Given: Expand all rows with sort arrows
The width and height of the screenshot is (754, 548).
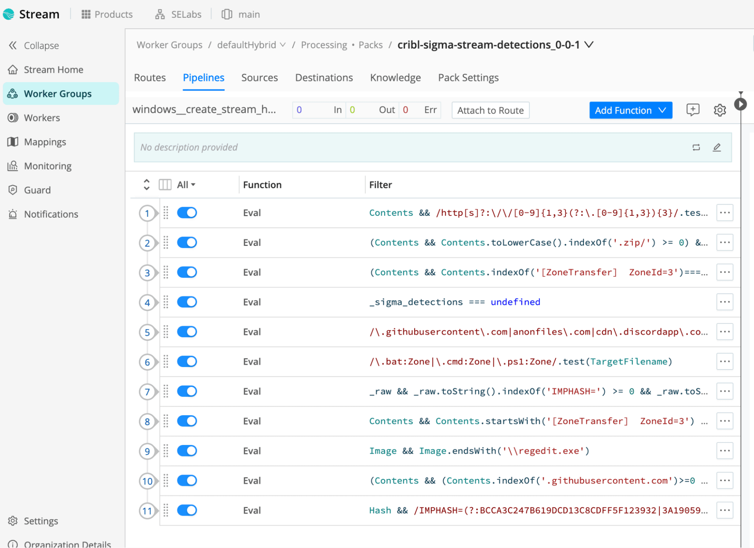Looking at the screenshot, I should (147, 185).
